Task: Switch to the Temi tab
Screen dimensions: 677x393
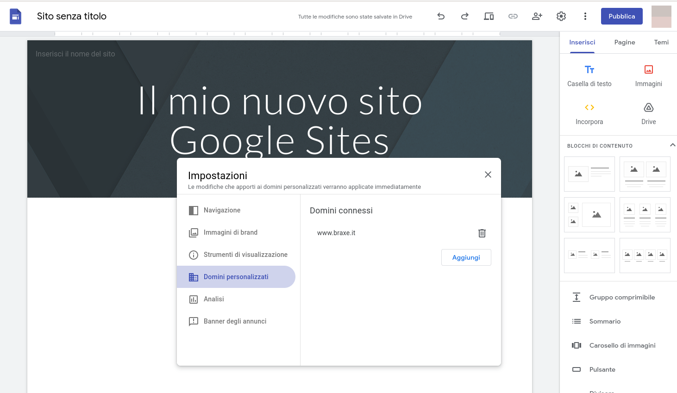Action: (x=661, y=42)
